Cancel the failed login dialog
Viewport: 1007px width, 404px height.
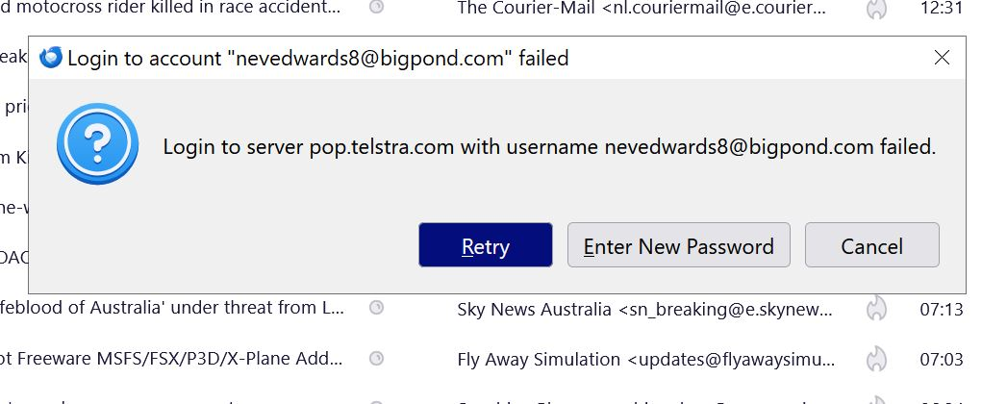pyautogui.click(x=872, y=245)
